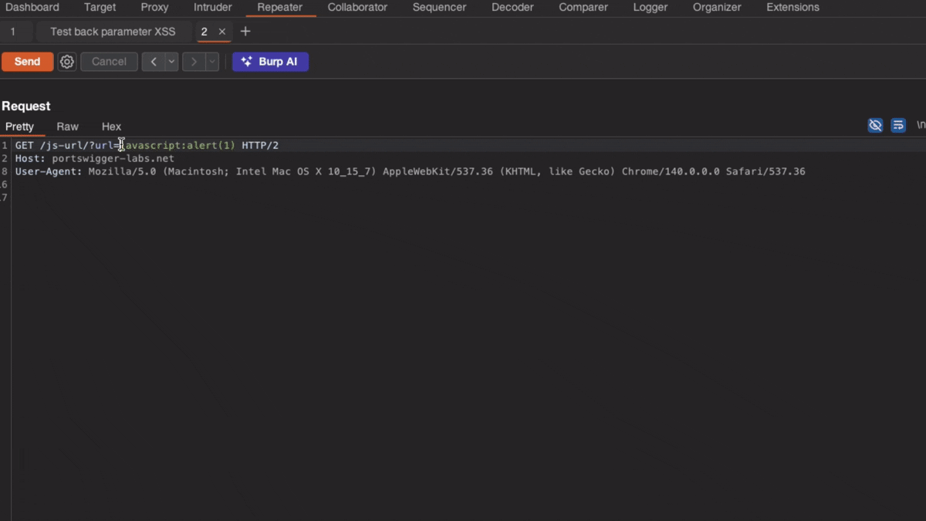
Task: Switch to the Collaborator tab
Action: 357,8
